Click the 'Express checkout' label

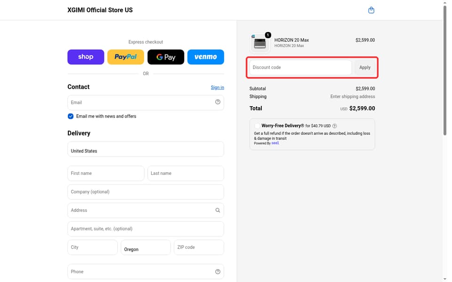[145, 42]
